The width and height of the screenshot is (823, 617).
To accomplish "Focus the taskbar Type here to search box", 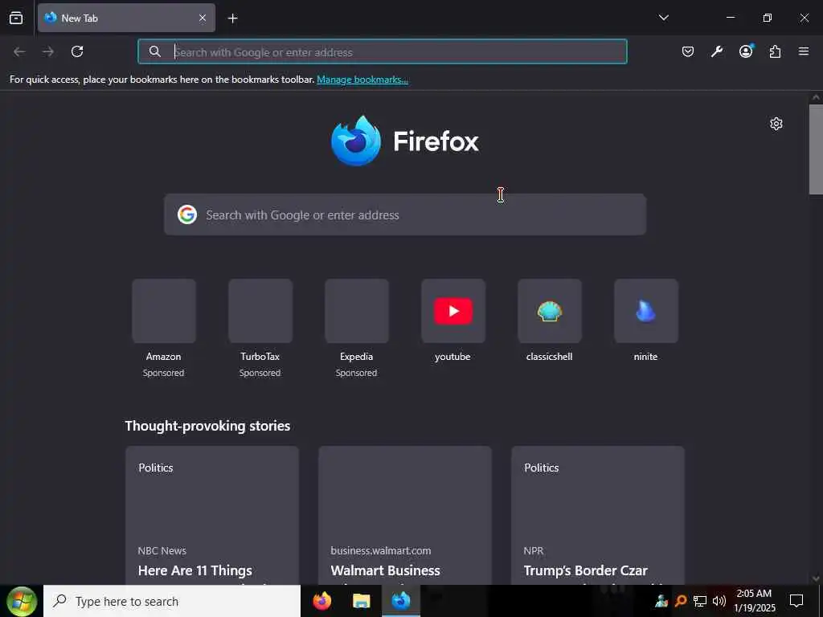I will pyautogui.click(x=172, y=601).
